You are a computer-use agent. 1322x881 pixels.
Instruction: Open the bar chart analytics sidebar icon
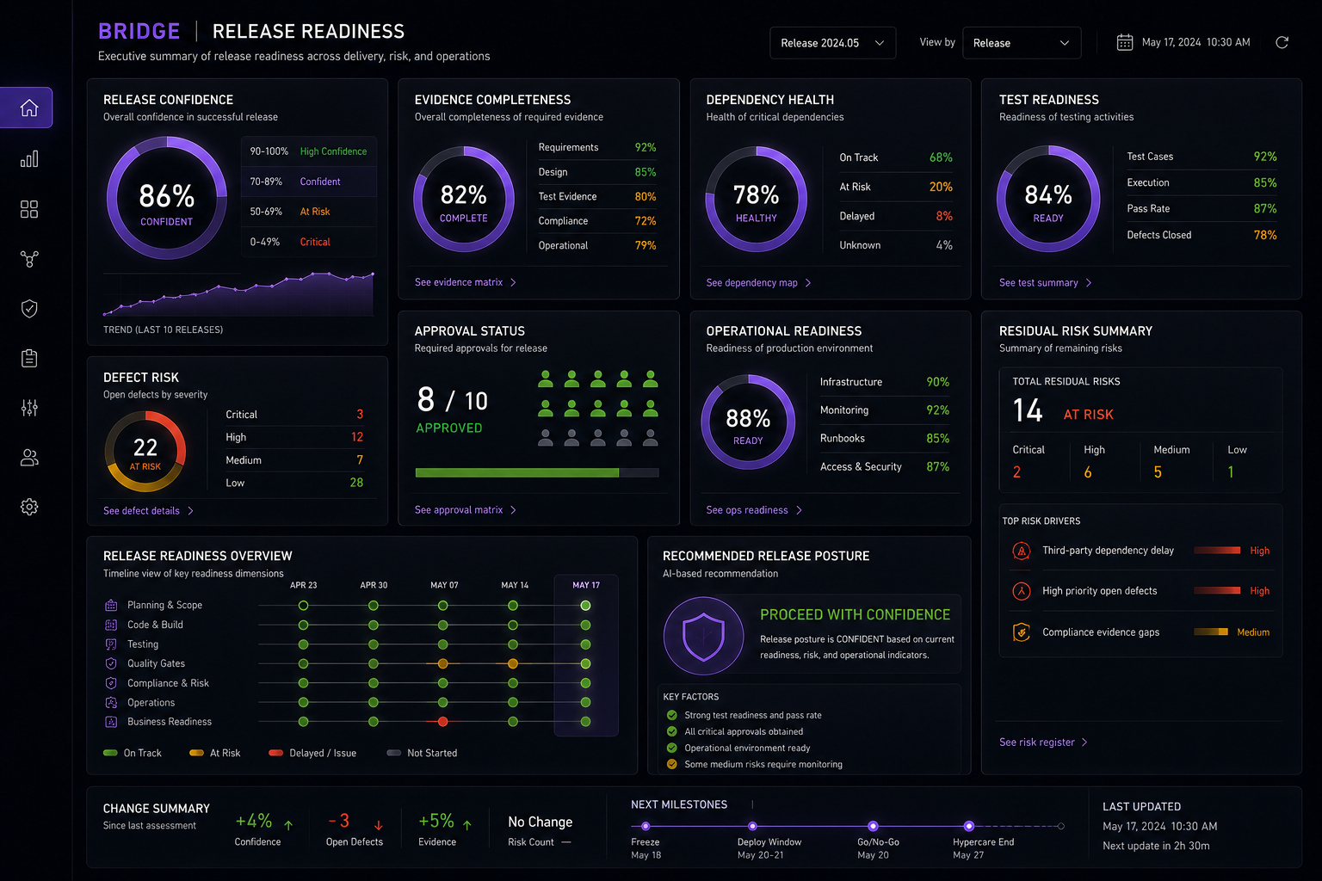coord(29,159)
